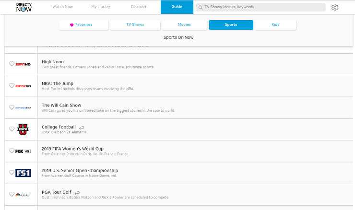
Task: Click the Sports On Now heading
Action: pyautogui.click(x=178, y=37)
